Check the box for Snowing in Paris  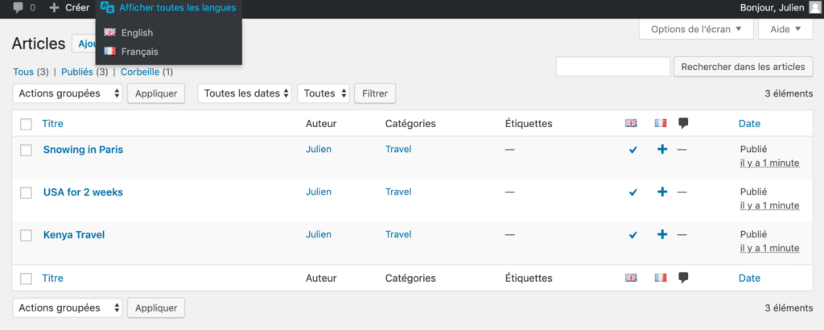(26, 150)
